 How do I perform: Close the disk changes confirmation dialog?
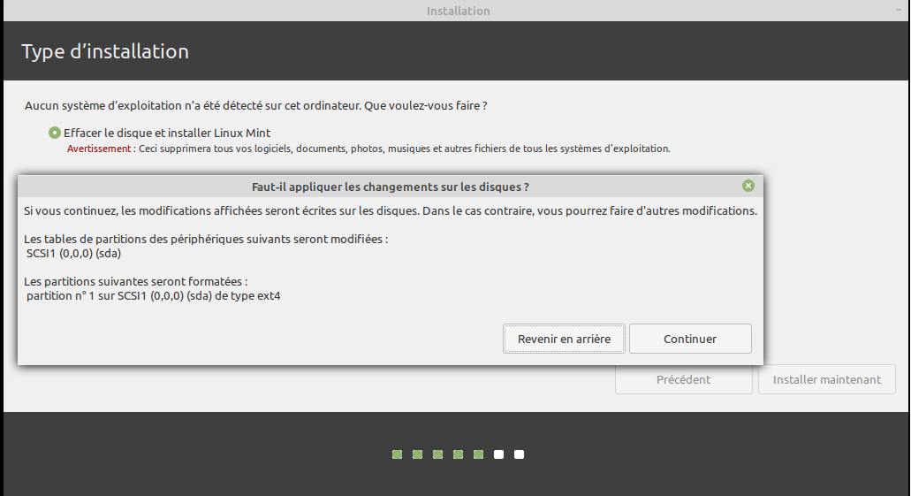tap(748, 186)
